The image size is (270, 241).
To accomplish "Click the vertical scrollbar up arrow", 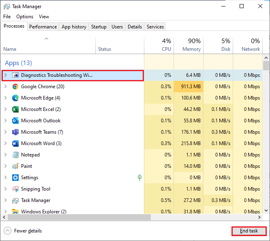I will [x=266, y=58].
